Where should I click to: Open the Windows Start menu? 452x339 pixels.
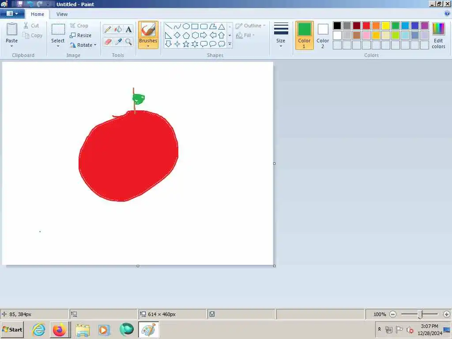point(12,329)
